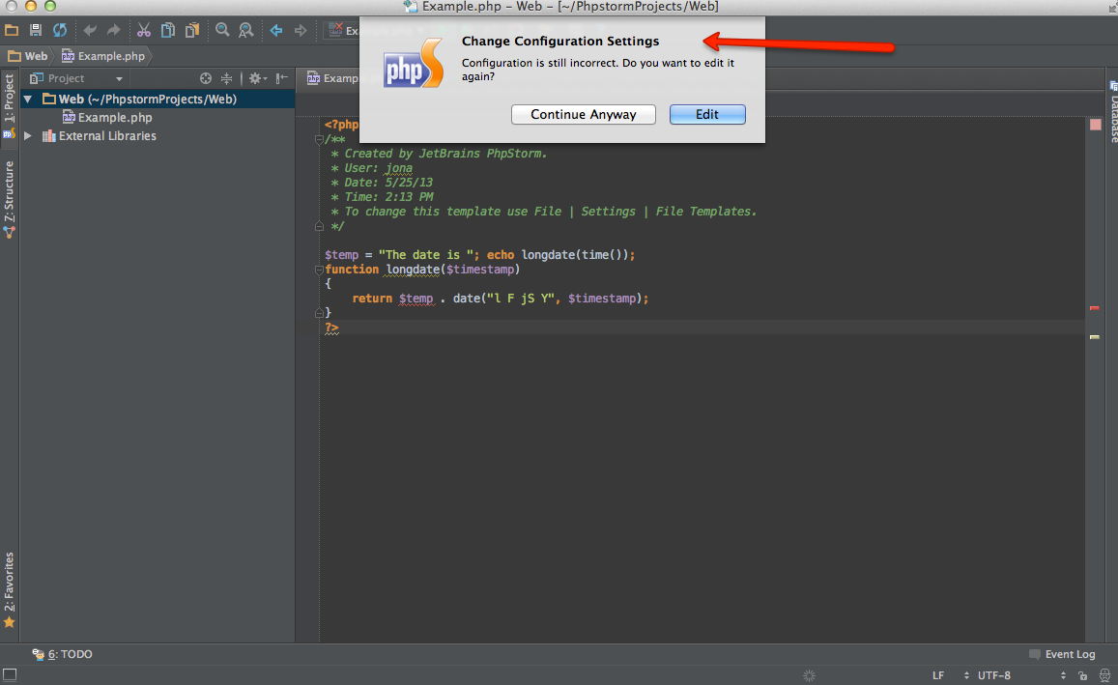Collapse the Web project root folder
The height and width of the screenshot is (685, 1118).
click(28, 100)
